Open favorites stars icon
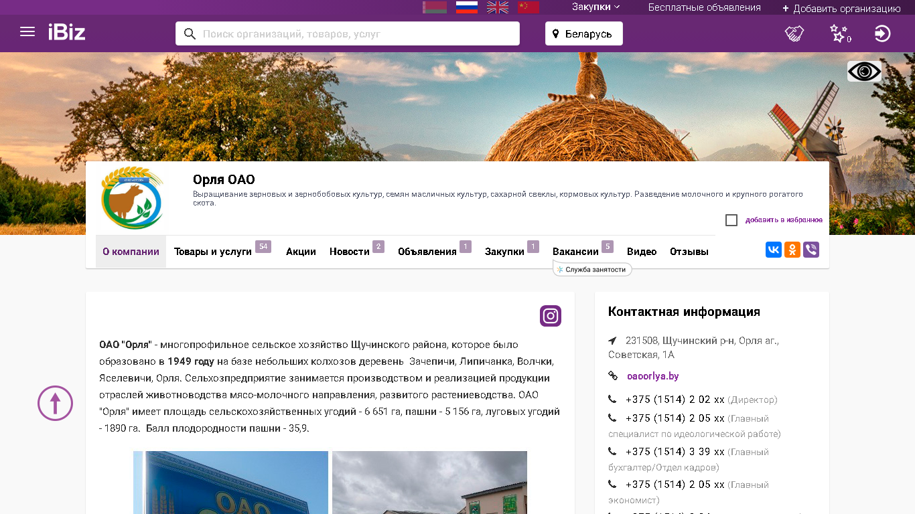This screenshot has width=915, height=514. click(839, 33)
